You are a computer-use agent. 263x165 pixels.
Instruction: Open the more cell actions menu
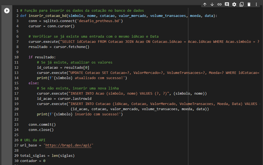pyautogui.click(x=256, y=4)
